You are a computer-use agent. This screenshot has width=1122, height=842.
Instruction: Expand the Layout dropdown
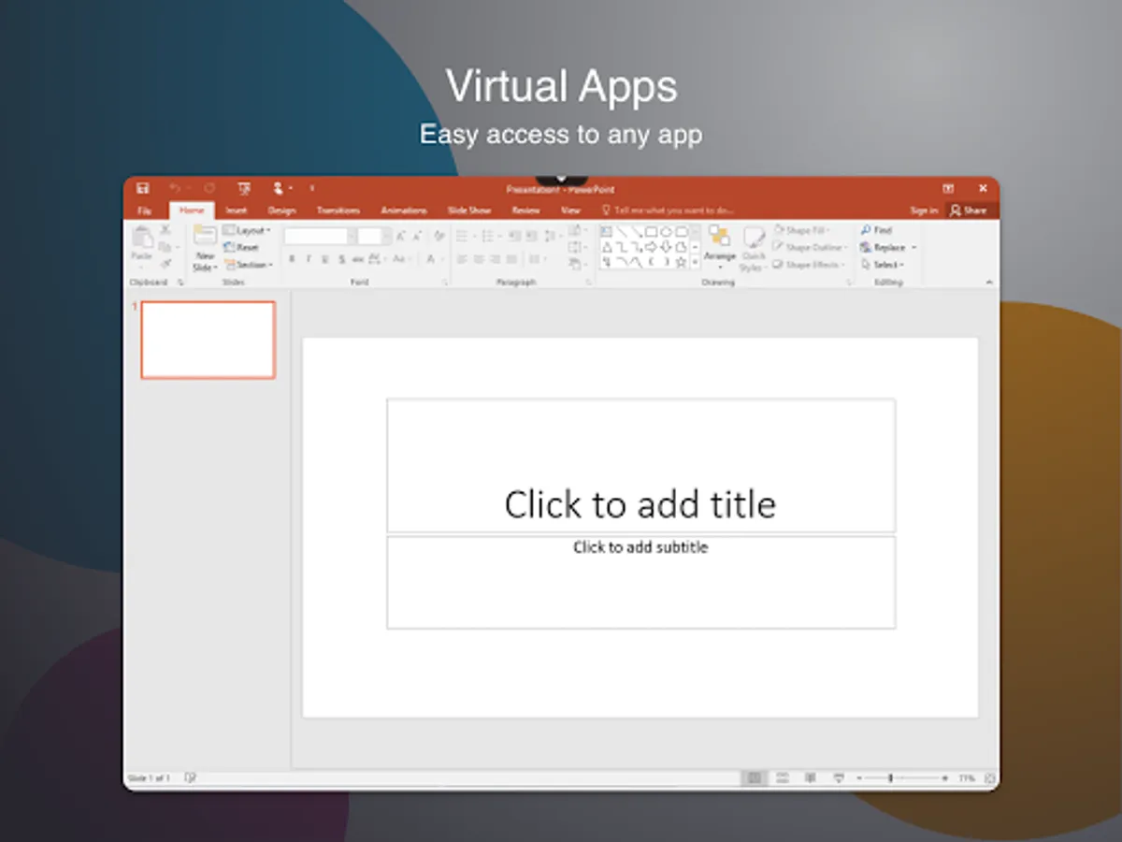(x=247, y=230)
